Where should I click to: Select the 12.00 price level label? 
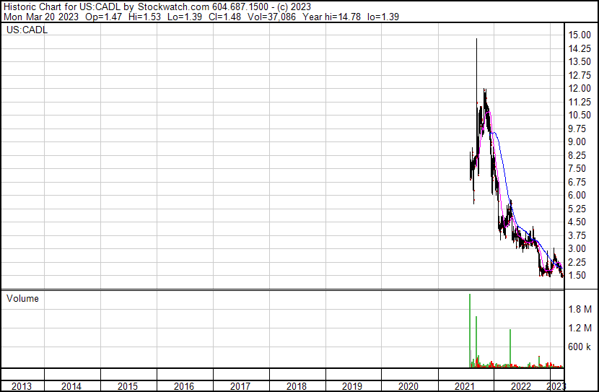(580, 88)
